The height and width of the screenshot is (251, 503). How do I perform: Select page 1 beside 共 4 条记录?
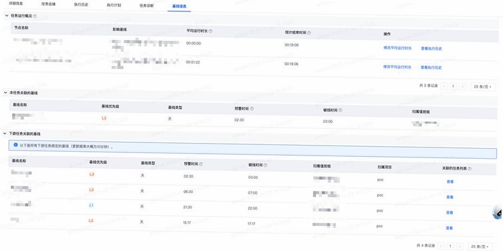point(450,246)
